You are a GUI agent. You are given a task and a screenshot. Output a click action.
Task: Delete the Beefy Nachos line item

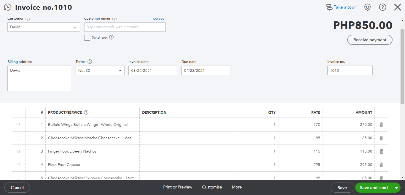tap(382, 151)
